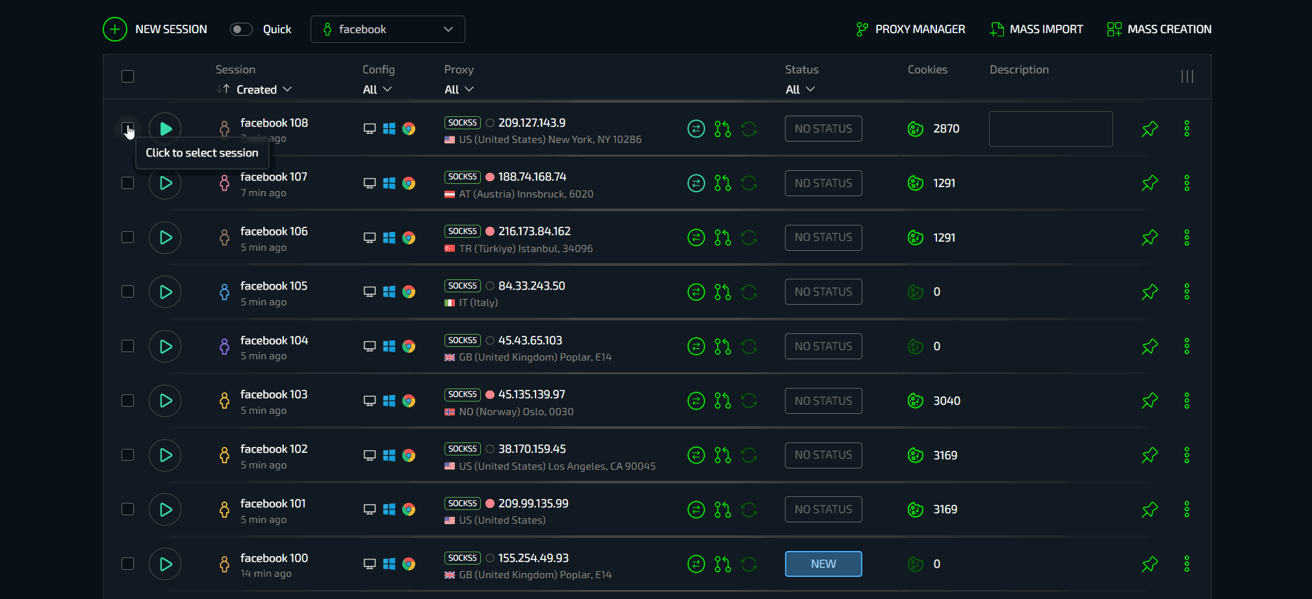1312x599 pixels.
Task: Start the facebook 107 session with play button
Action: (165, 183)
